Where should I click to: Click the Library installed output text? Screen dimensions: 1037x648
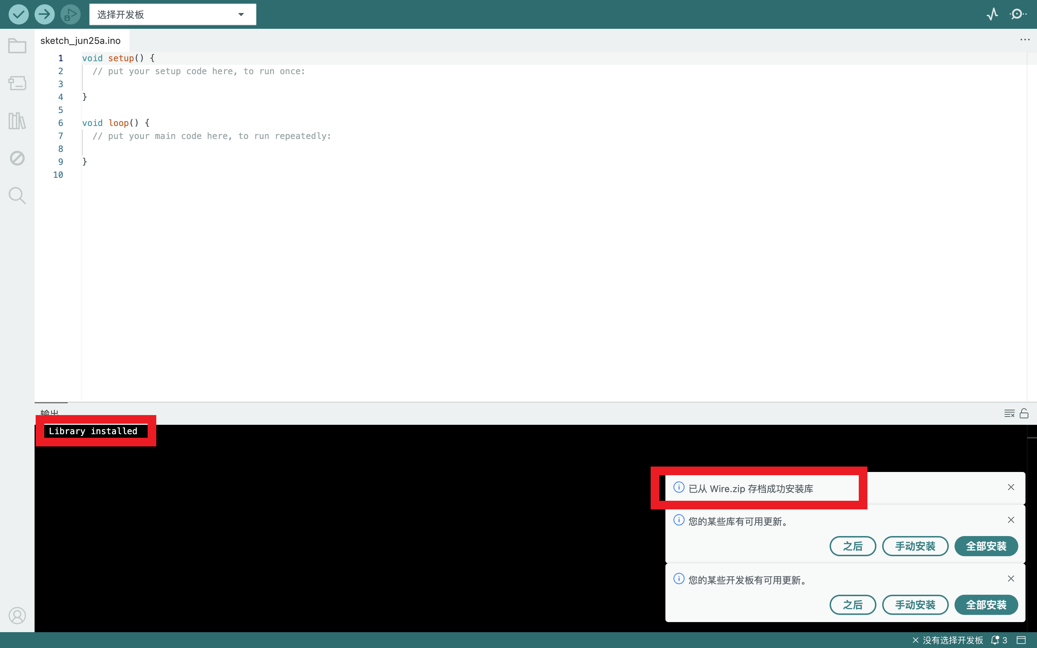93,431
